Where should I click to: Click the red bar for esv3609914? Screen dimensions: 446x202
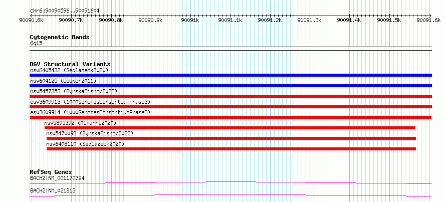point(231,117)
